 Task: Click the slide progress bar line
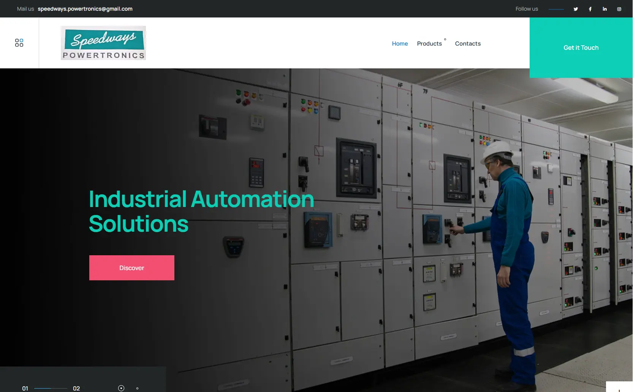tap(51, 388)
